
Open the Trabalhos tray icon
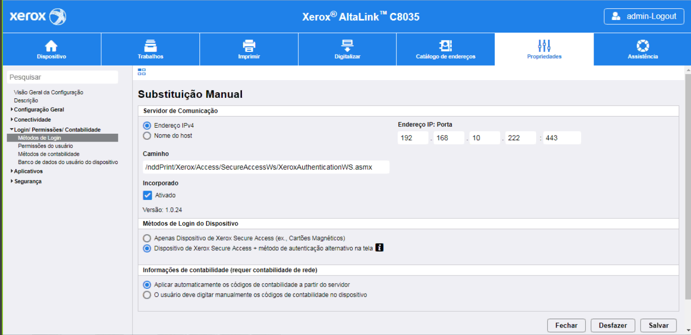click(x=150, y=46)
